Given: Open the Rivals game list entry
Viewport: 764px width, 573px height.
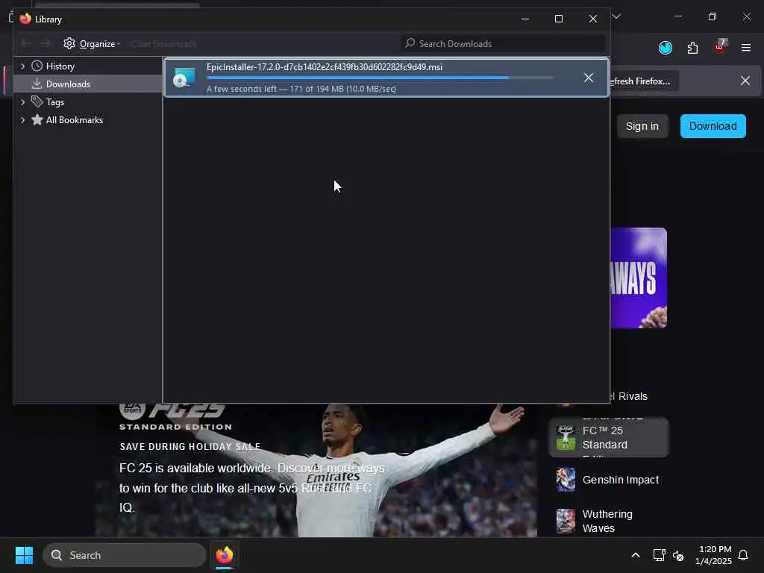Looking at the screenshot, I should pyautogui.click(x=628, y=397).
